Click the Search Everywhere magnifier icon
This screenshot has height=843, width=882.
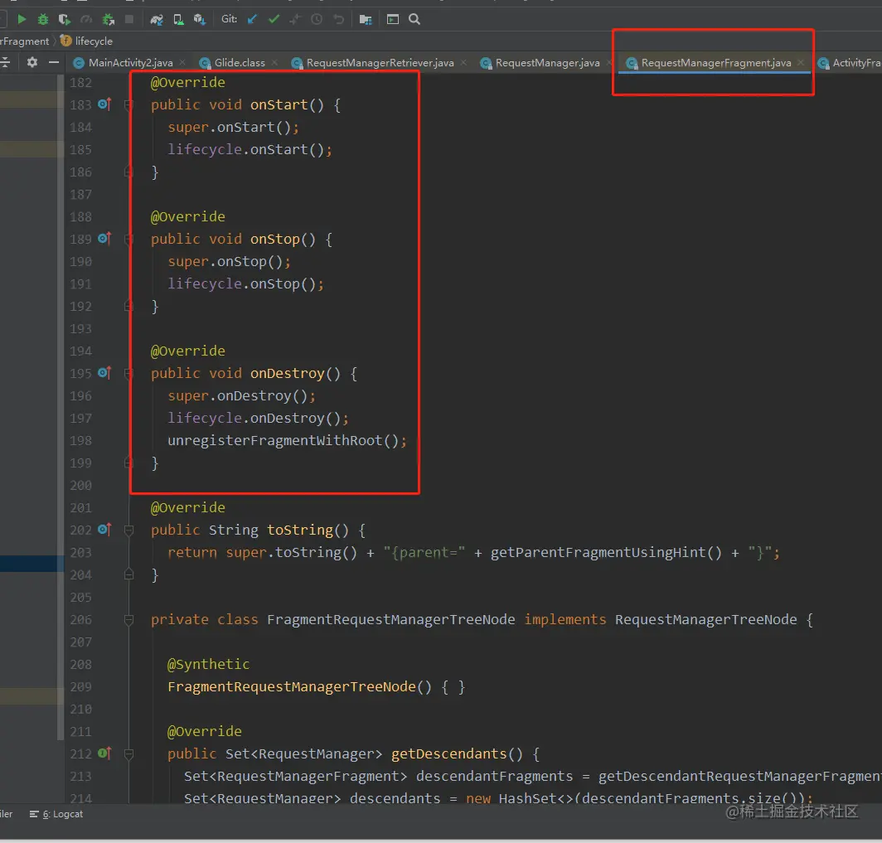coord(414,19)
